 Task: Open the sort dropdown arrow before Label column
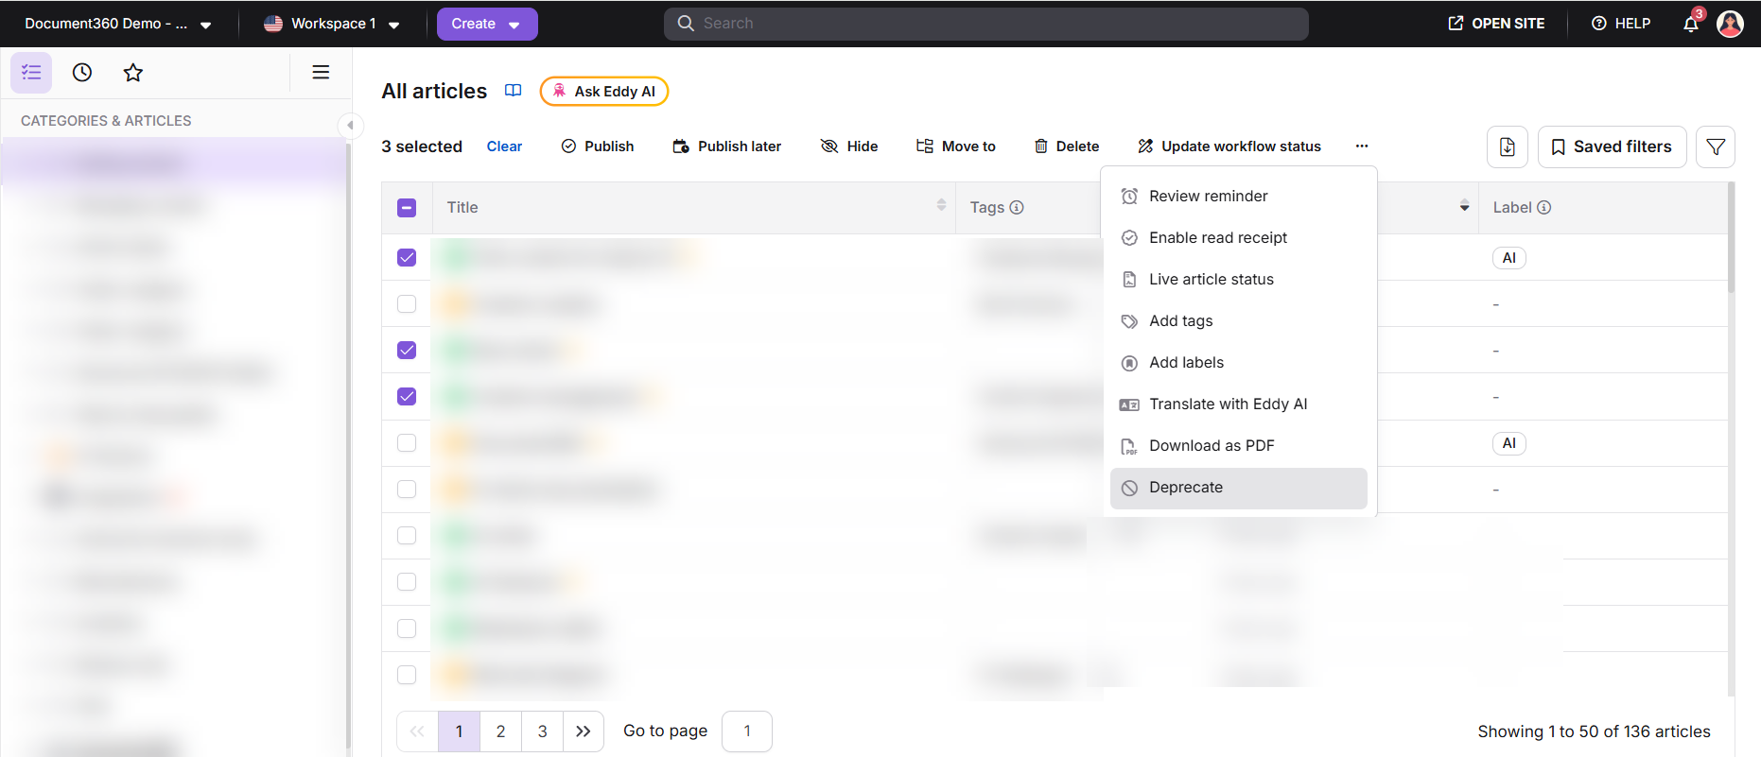1464,207
